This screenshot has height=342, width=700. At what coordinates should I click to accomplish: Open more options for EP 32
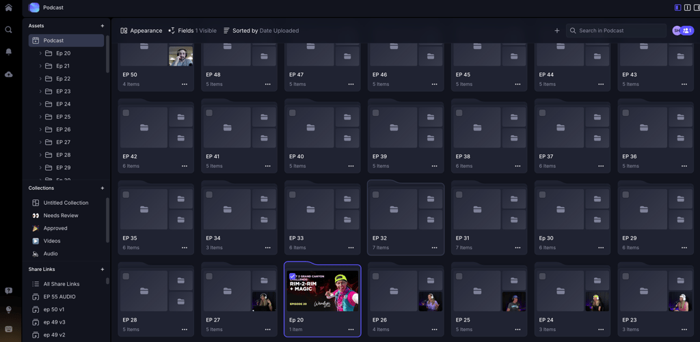point(434,248)
